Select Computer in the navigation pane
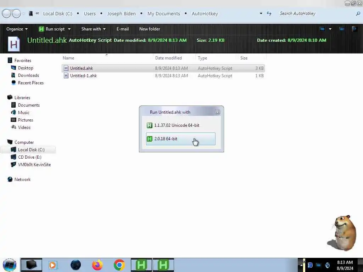Screen dimensions: 363x272 tap(24, 142)
